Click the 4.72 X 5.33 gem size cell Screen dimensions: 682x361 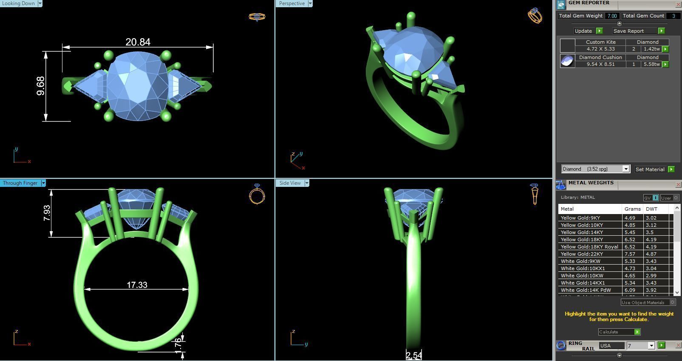[x=600, y=49]
